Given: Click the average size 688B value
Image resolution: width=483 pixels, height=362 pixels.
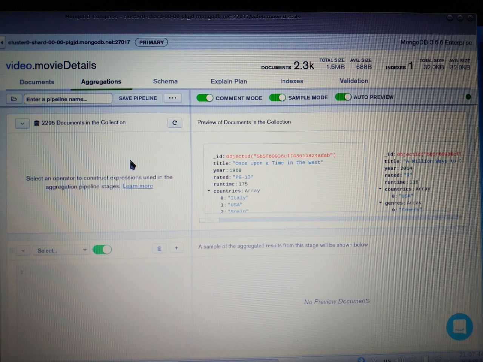Looking at the screenshot, I should tap(364, 67).
